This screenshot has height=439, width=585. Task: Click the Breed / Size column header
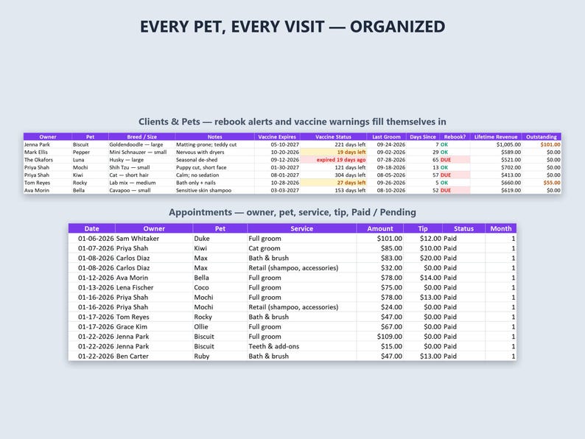(141, 137)
